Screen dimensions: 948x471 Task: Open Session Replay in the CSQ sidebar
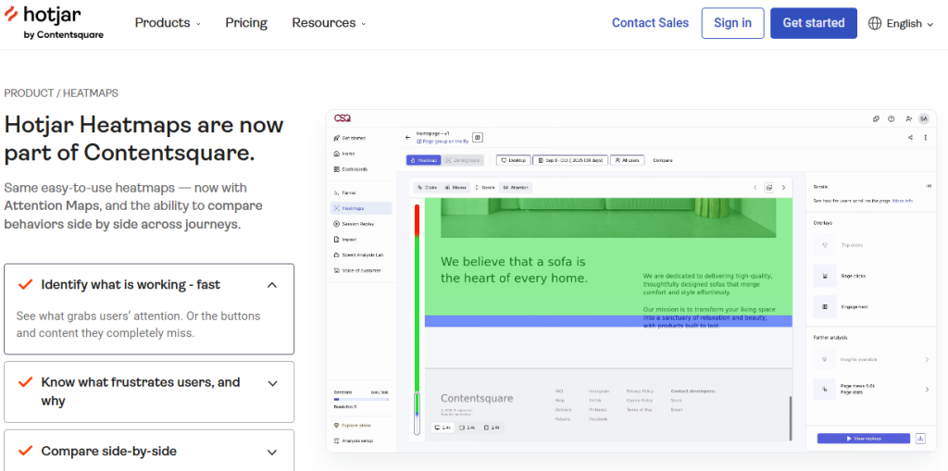click(355, 224)
